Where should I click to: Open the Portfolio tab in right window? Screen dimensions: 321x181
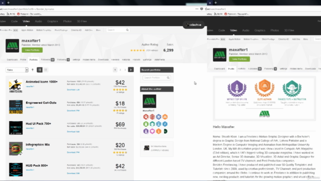242,69
